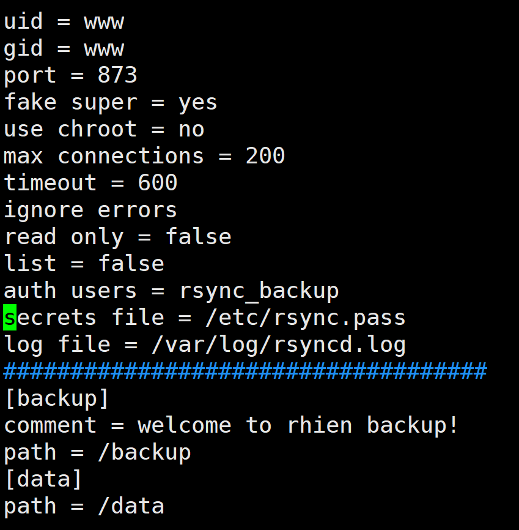Click the rsync_backup auth users value
The image size is (519, 530).
pos(259,291)
